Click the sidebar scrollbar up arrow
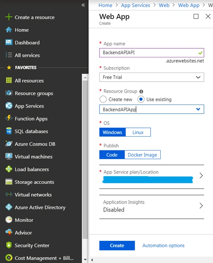 [85, 78]
